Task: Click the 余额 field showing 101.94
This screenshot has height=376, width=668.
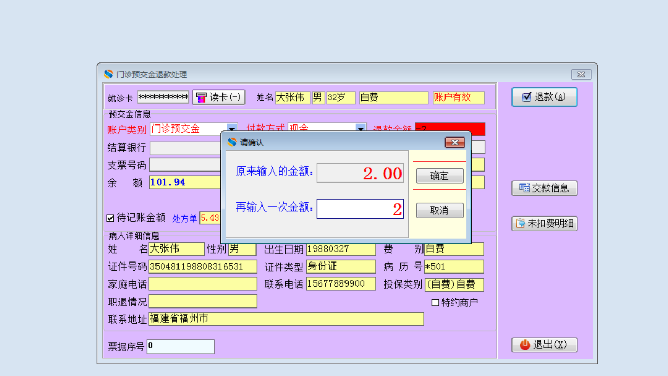Action: [185, 182]
